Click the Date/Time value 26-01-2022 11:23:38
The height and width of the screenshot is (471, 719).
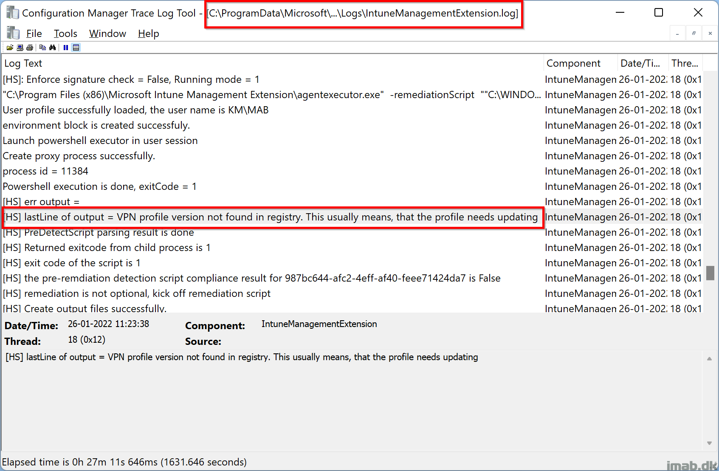(x=108, y=324)
